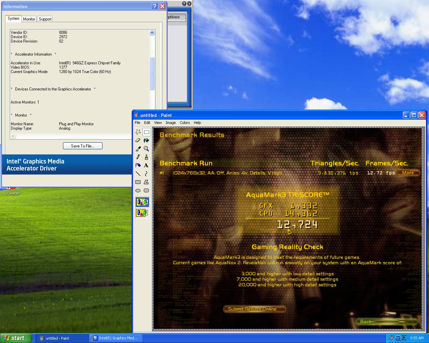Image resolution: width=429 pixels, height=343 pixels.
Task: Click the More button in benchmark results
Action: pos(408,173)
